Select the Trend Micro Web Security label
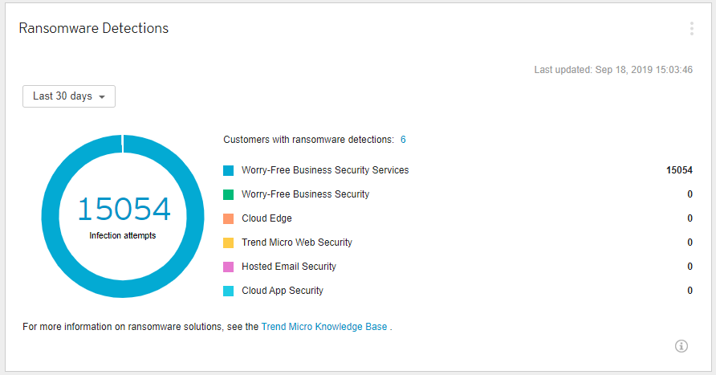This screenshot has width=716, height=375. (297, 243)
